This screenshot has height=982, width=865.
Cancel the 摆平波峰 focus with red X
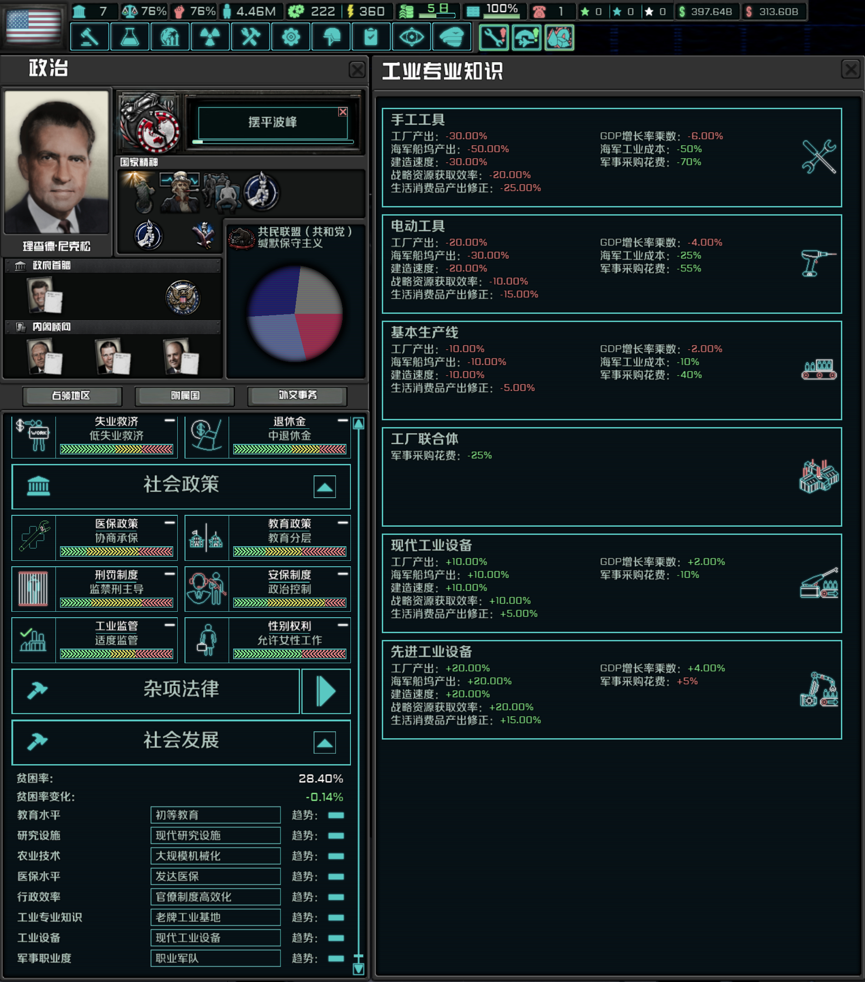(x=343, y=111)
